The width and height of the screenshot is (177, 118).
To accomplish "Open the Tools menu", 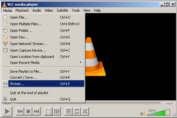I will (76, 10).
